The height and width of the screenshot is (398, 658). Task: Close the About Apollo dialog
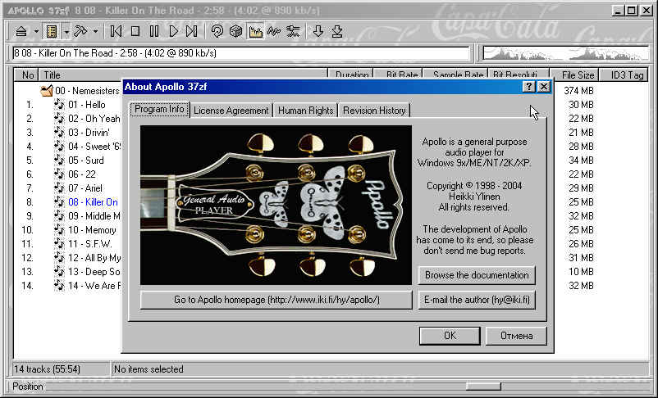point(544,87)
